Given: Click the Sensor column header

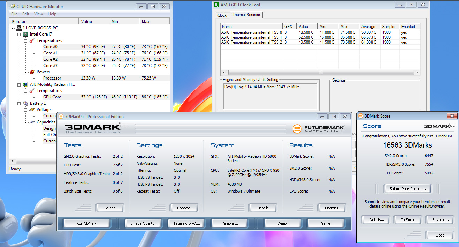Looking at the screenshot, I should pyautogui.click(x=44, y=22).
